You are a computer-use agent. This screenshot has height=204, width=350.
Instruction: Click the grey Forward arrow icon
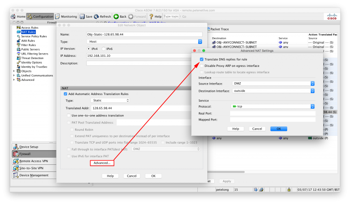click(x=131, y=16)
